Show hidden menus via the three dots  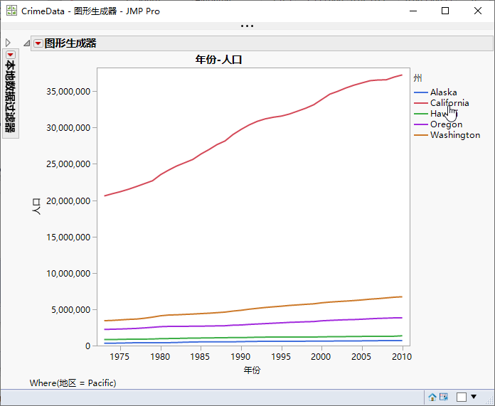pos(247,26)
